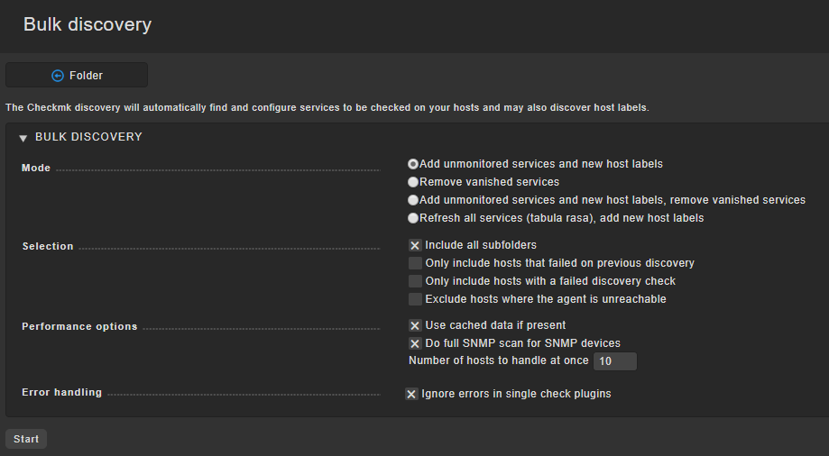Click the Bulk discovery page title
Viewport: 829px width, 456px height.
click(x=88, y=24)
